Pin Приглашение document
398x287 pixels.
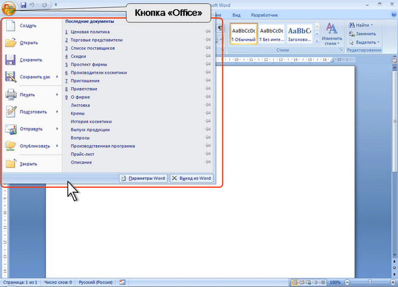tap(208, 80)
